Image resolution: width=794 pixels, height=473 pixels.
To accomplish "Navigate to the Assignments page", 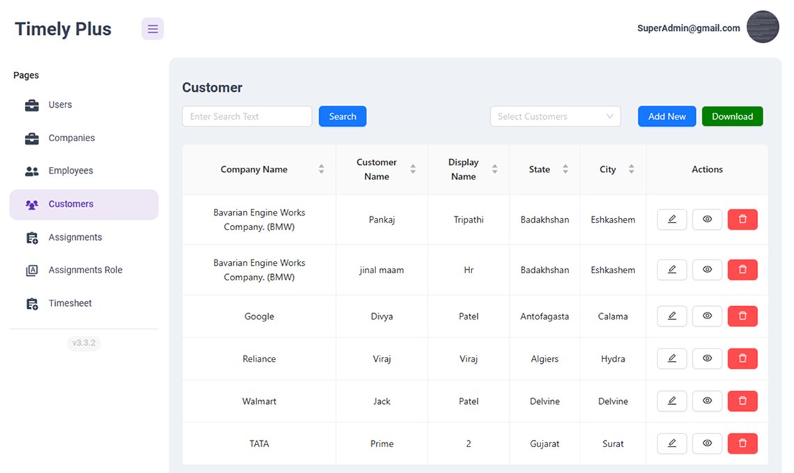I will pyautogui.click(x=77, y=237).
